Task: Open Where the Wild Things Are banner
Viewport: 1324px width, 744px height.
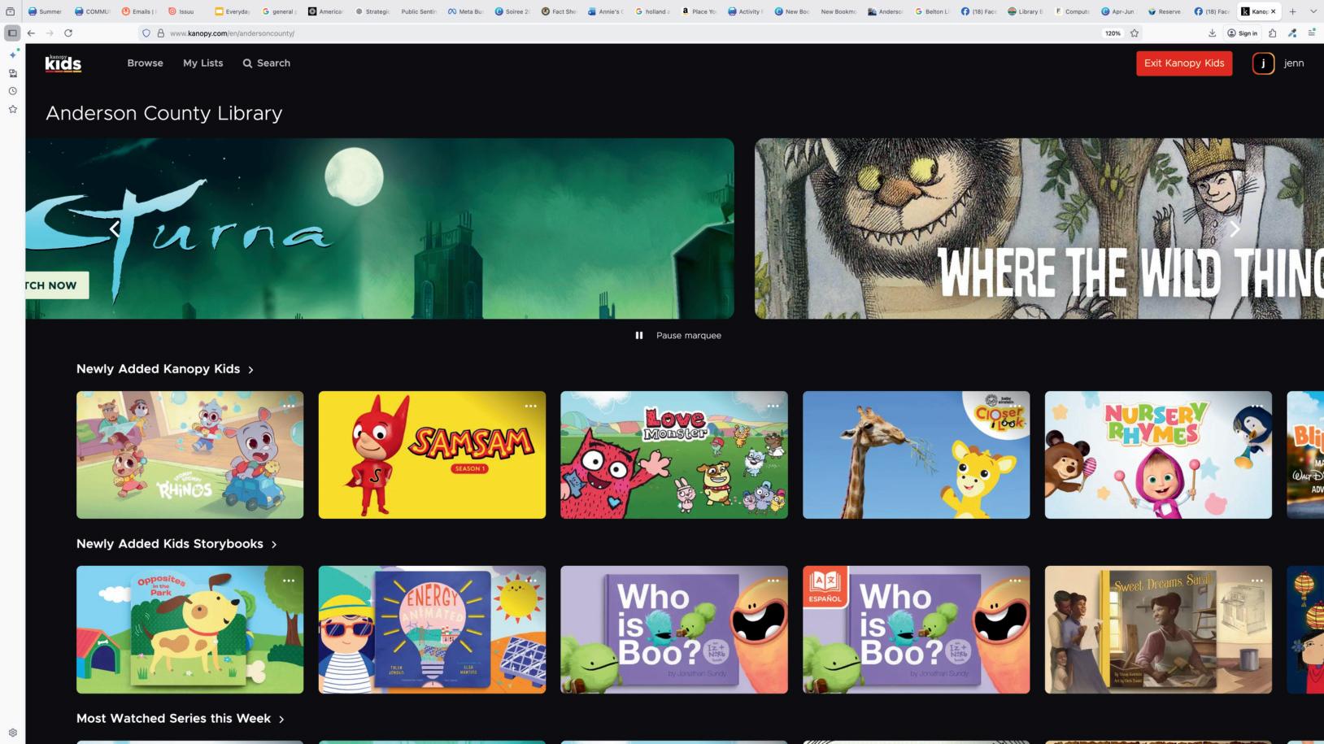Action: pyautogui.click(x=1039, y=228)
